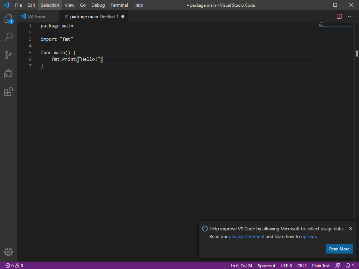Click line number 3 in gutter

click(x=30, y=39)
